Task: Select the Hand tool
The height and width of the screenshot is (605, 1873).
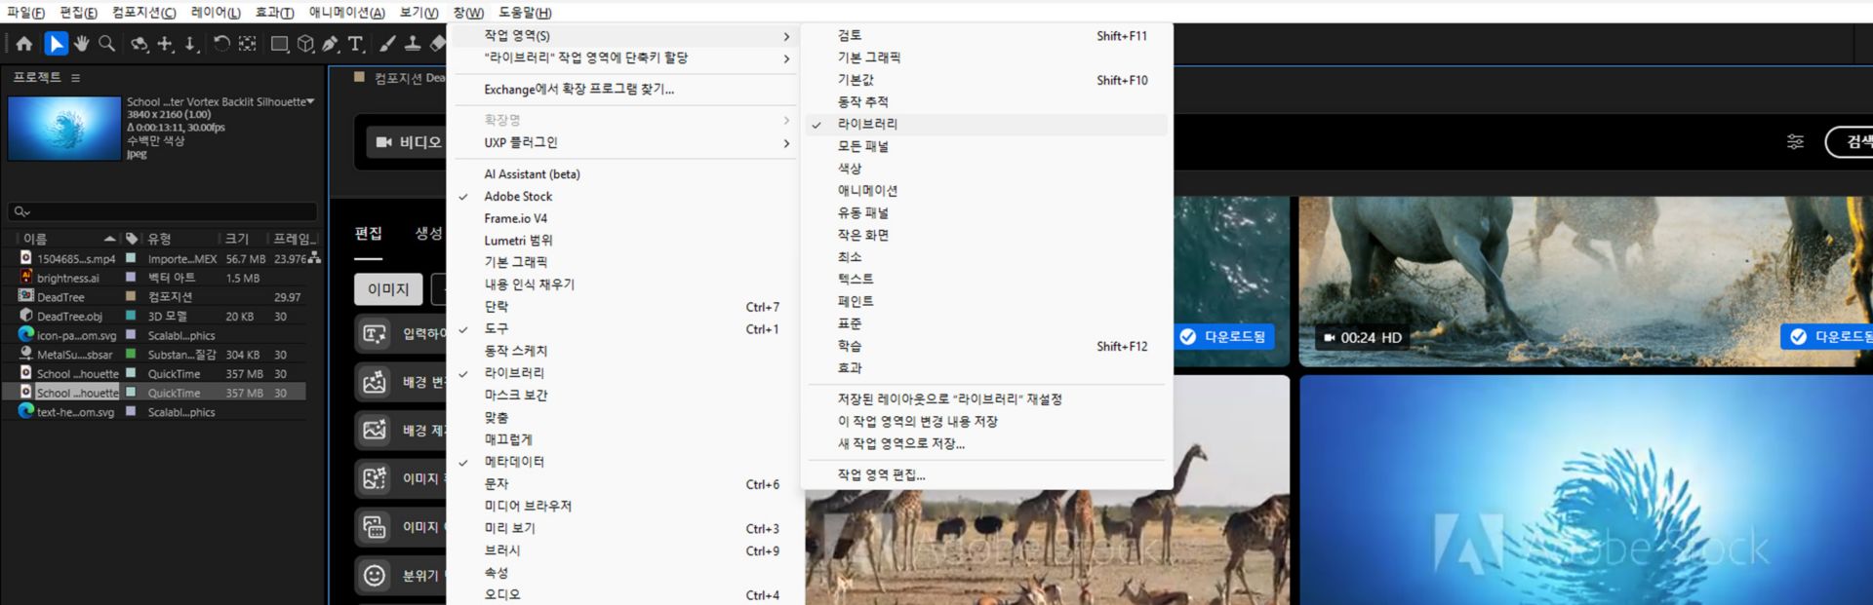Action: point(81,44)
